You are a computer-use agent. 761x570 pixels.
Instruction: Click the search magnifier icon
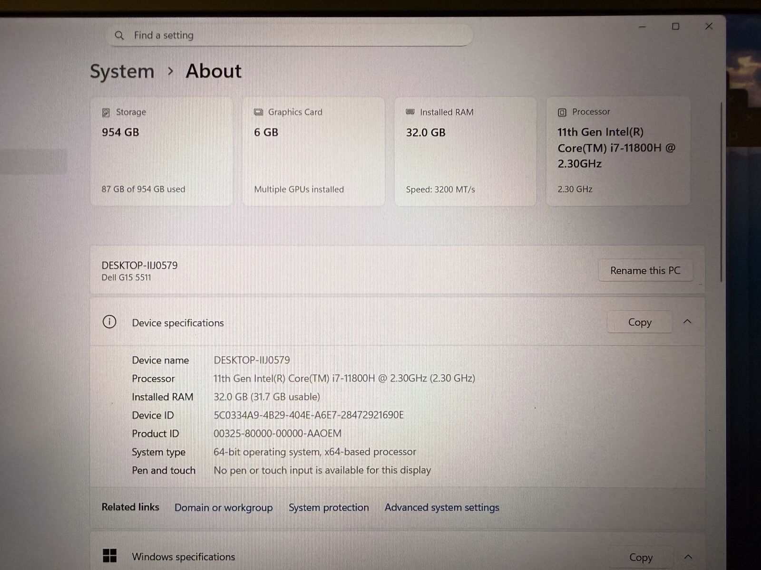(x=119, y=36)
